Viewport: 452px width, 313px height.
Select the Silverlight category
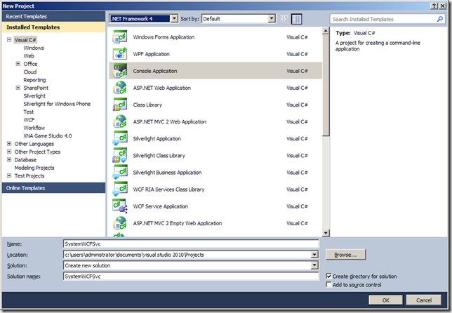[x=34, y=95]
